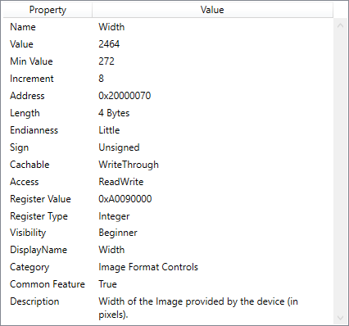The width and height of the screenshot is (349, 326).
Task: Select the 'WriteThrough' value
Action: pyautogui.click(x=129, y=165)
